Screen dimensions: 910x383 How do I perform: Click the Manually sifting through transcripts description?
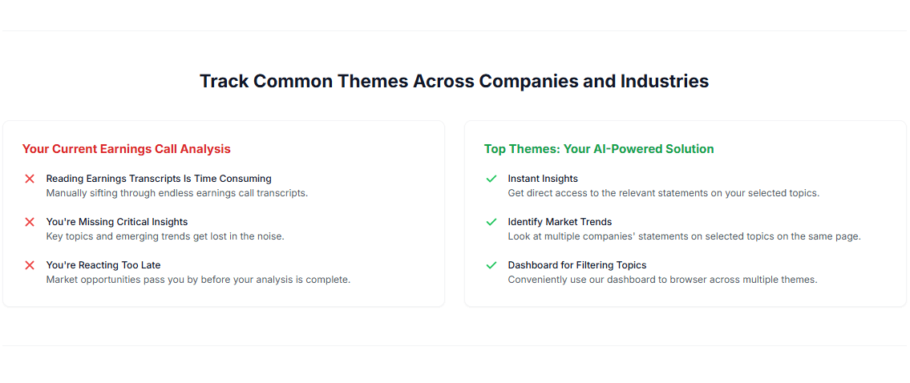click(176, 193)
